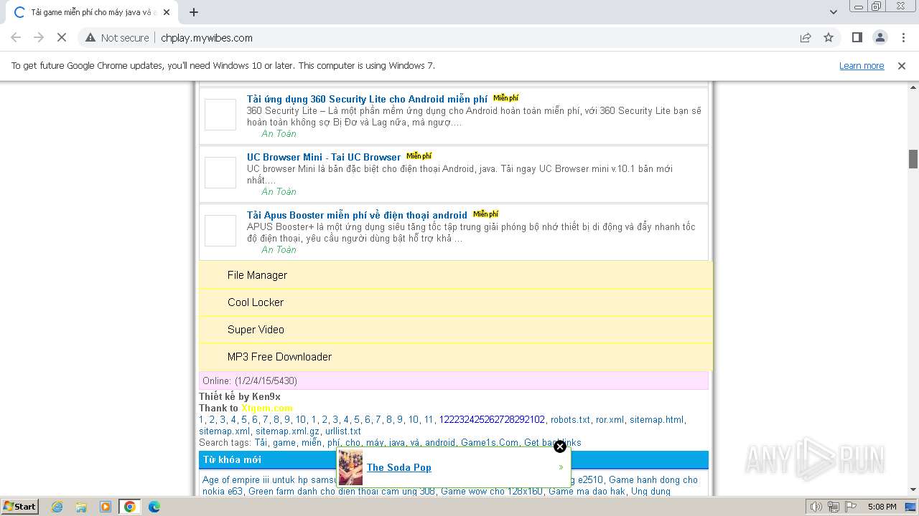Open urllist.txt link
The image size is (919, 516).
[x=343, y=431]
